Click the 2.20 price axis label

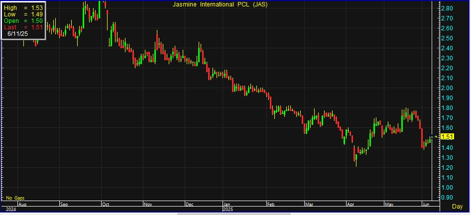pyautogui.click(x=447, y=68)
